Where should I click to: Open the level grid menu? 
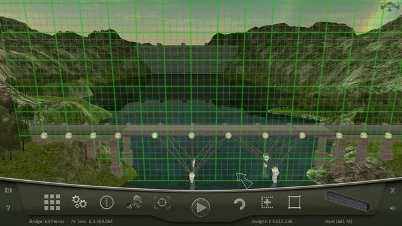pyautogui.click(x=52, y=202)
